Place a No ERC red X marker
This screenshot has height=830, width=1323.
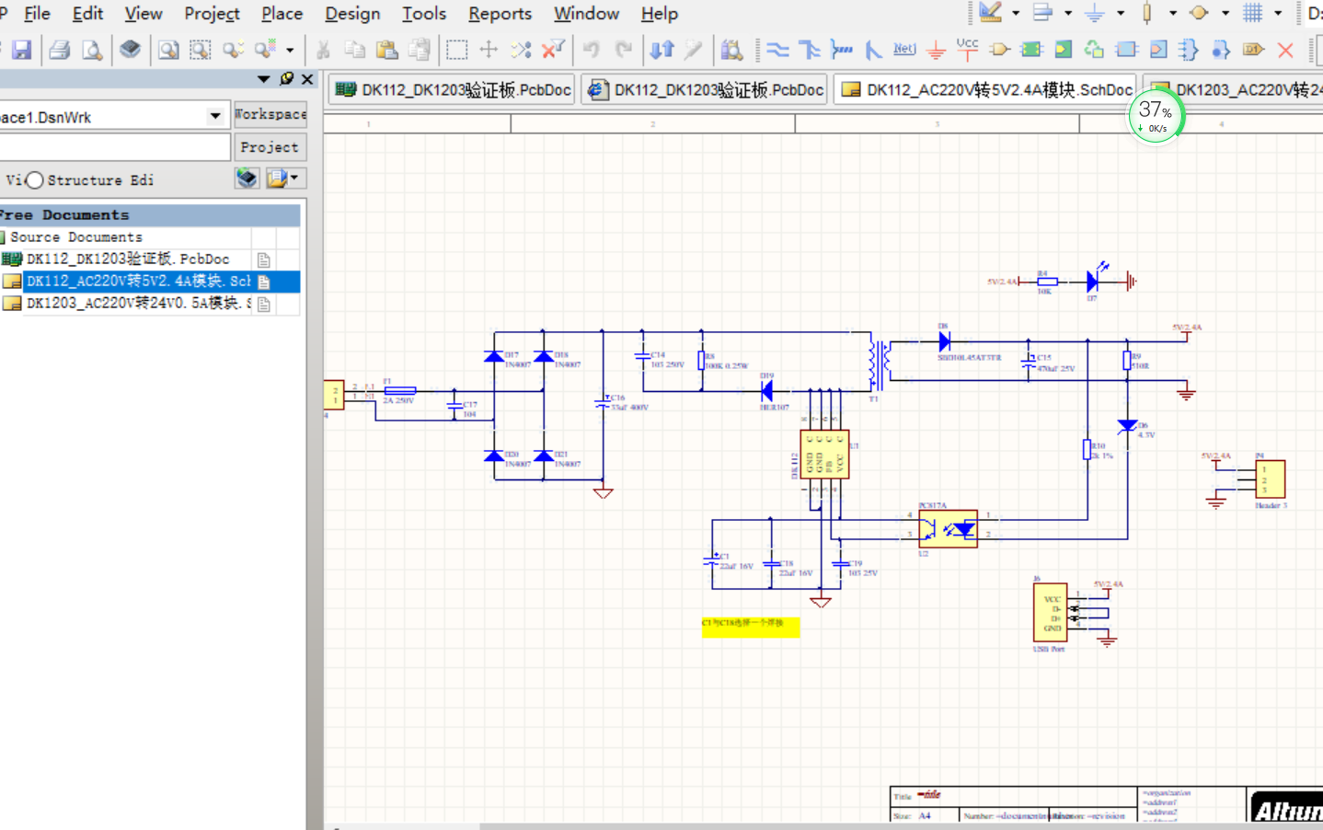[1285, 50]
